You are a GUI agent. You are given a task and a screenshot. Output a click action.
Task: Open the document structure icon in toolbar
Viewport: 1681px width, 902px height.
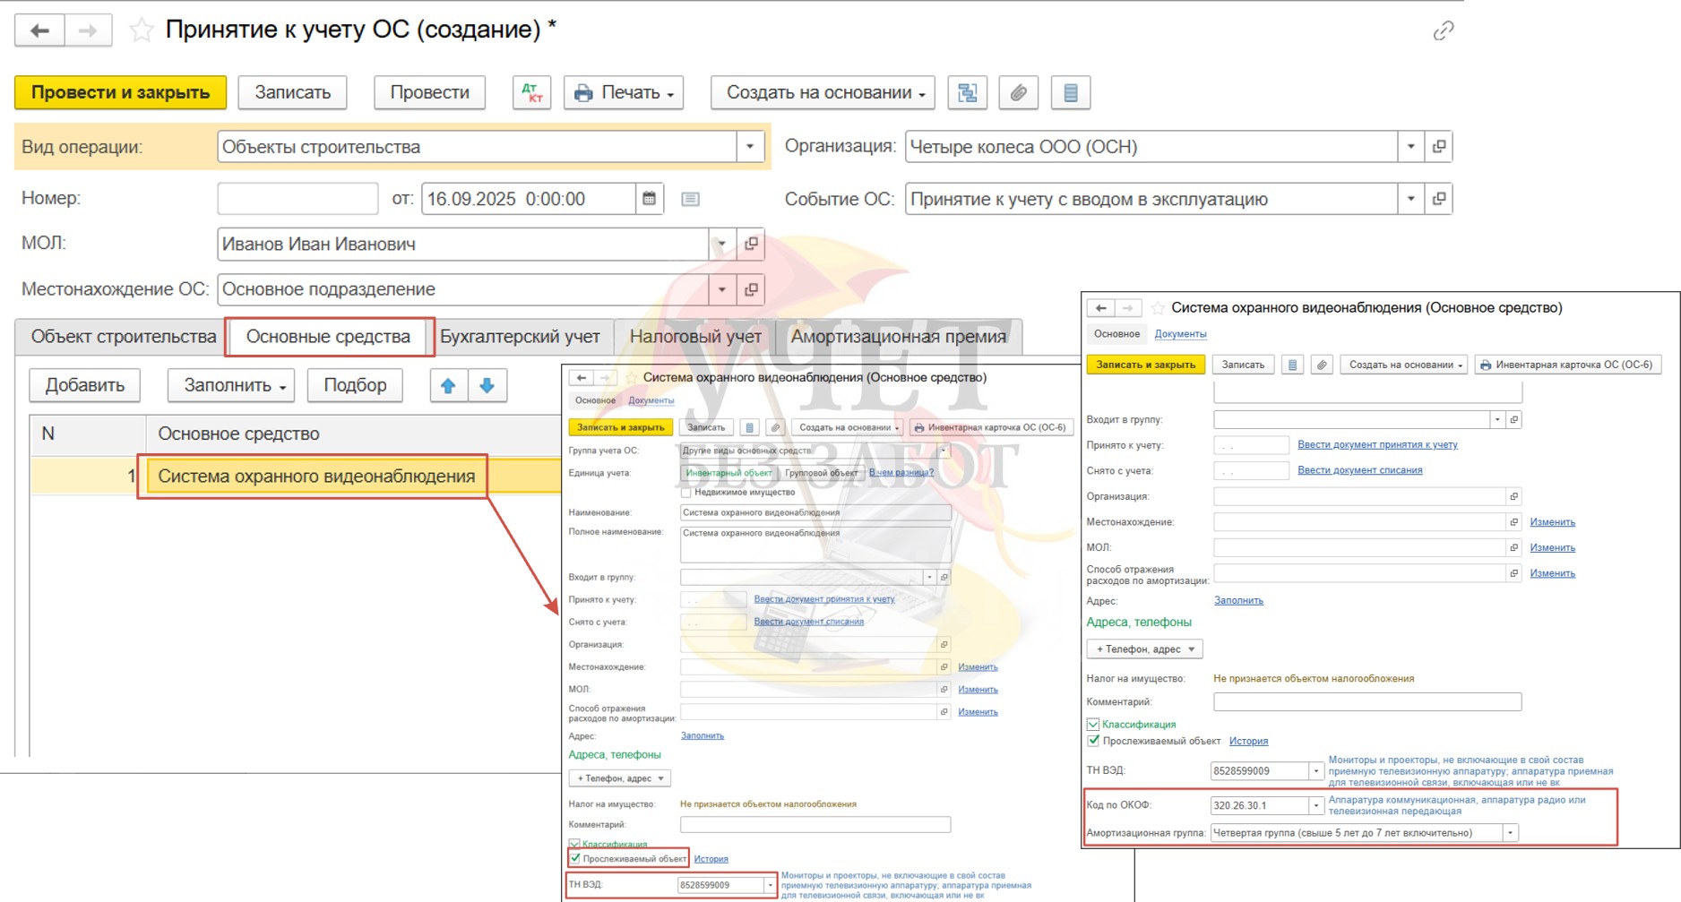[967, 92]
